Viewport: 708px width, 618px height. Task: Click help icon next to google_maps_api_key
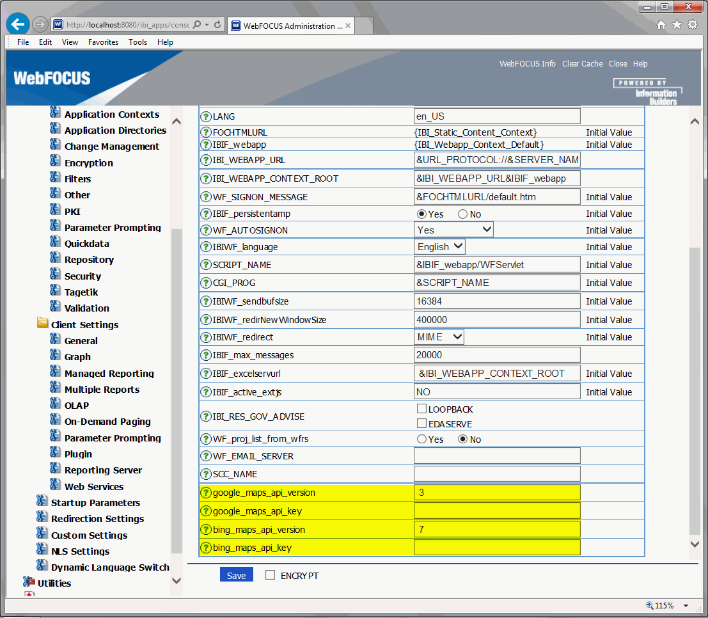206,511
